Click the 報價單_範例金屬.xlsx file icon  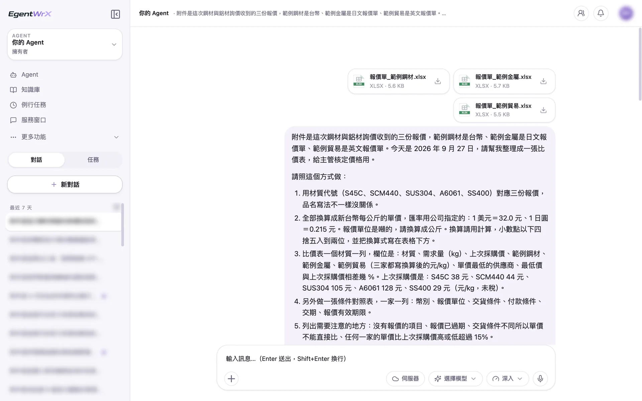(464, 81)
